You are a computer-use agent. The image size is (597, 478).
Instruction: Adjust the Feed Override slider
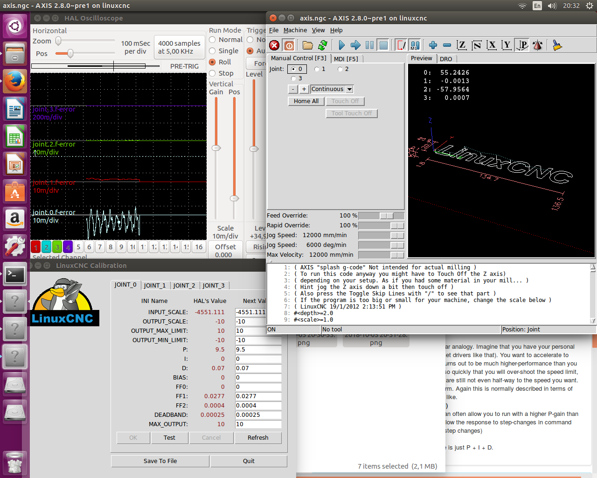pyautogui.click(x=381, y=216)
